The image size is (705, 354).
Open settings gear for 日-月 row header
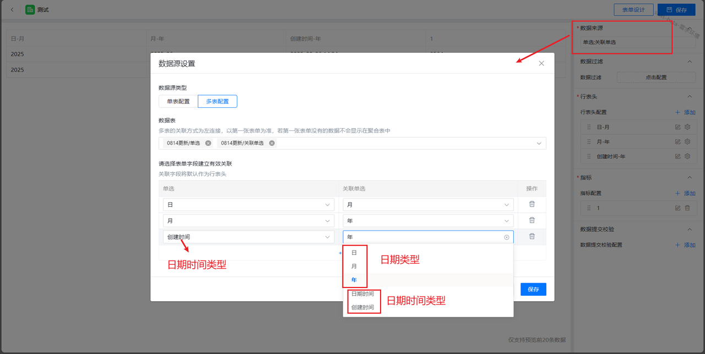[687, 127]
